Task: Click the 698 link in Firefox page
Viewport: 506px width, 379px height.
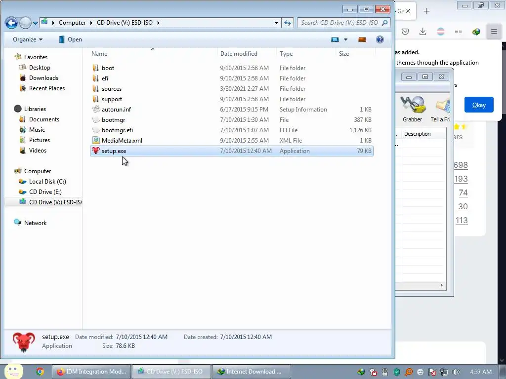Action: click(x=461, y=165)
